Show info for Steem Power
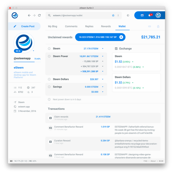This screenshot has height=173, width=173. (x=49, y=56)
